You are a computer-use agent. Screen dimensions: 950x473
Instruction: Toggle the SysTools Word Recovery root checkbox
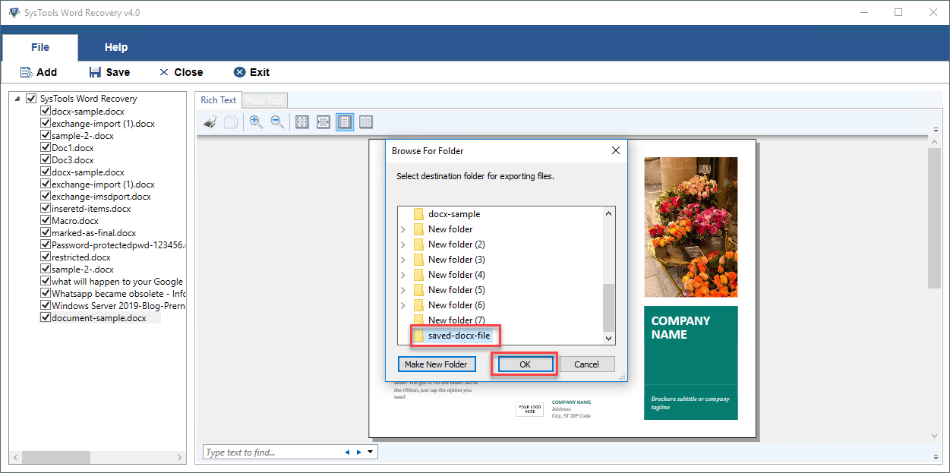coord(31,99)
